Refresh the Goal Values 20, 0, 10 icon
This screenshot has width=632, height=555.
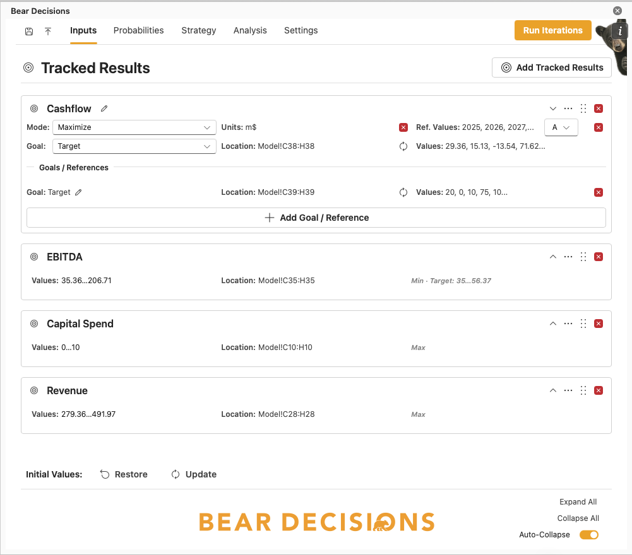[403, 192]
